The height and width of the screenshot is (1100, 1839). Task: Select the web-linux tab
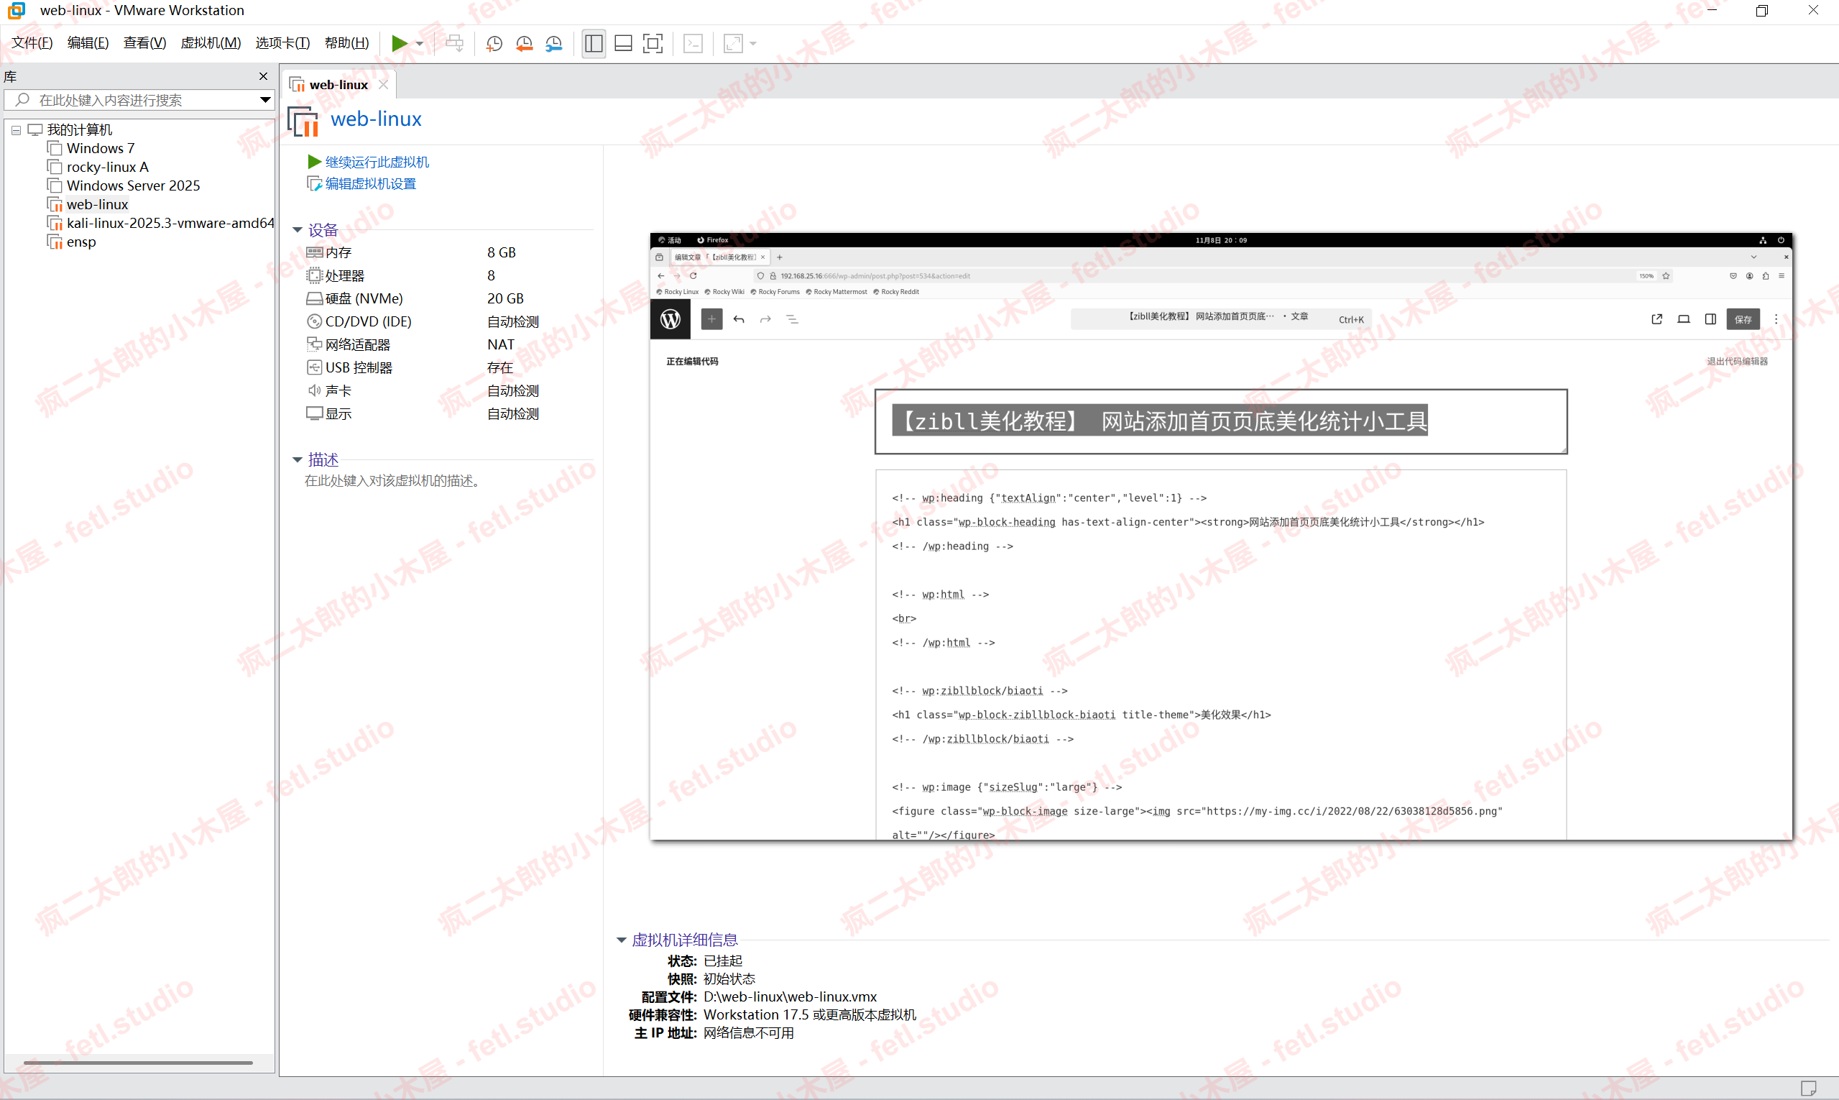pos(337,84)
